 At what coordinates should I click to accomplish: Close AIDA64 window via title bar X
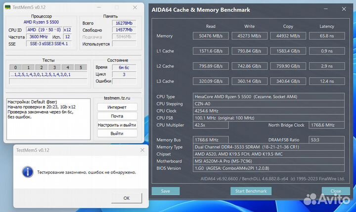pyautogui.click(x=344, y=9)
